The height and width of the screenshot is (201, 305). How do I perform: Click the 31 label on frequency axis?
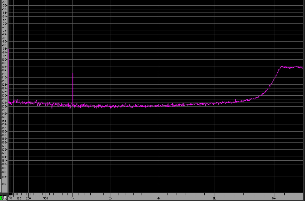click(x=11, y=198)
